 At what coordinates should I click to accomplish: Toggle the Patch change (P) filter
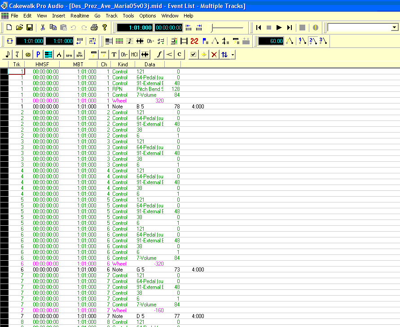coord(38,54)
